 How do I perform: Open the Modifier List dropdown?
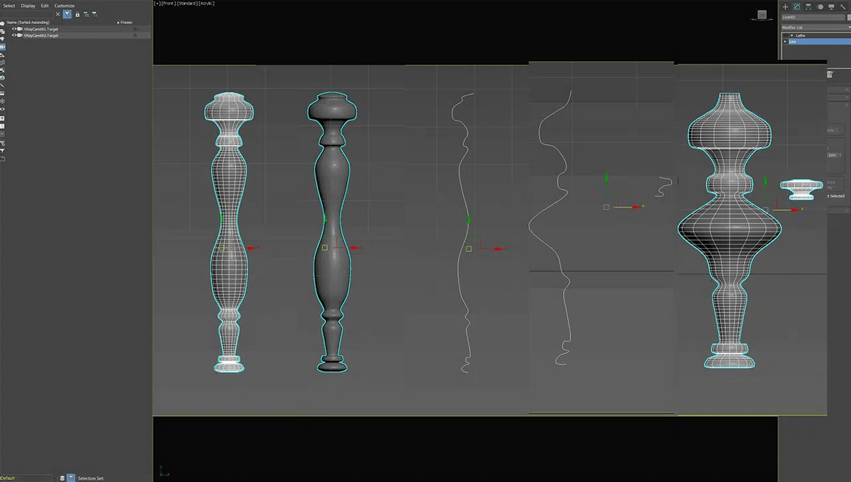pyautogui.click(x=816, y=27)
